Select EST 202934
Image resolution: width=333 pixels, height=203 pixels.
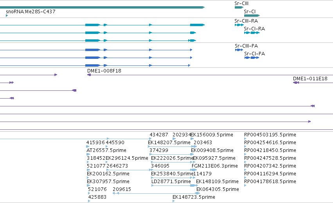click(182, 135)
